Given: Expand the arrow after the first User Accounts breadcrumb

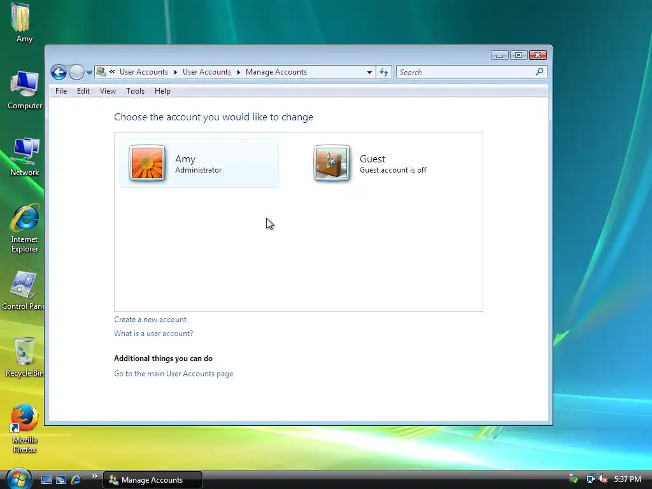Looking at the screenshot, I should click(176, 72).
